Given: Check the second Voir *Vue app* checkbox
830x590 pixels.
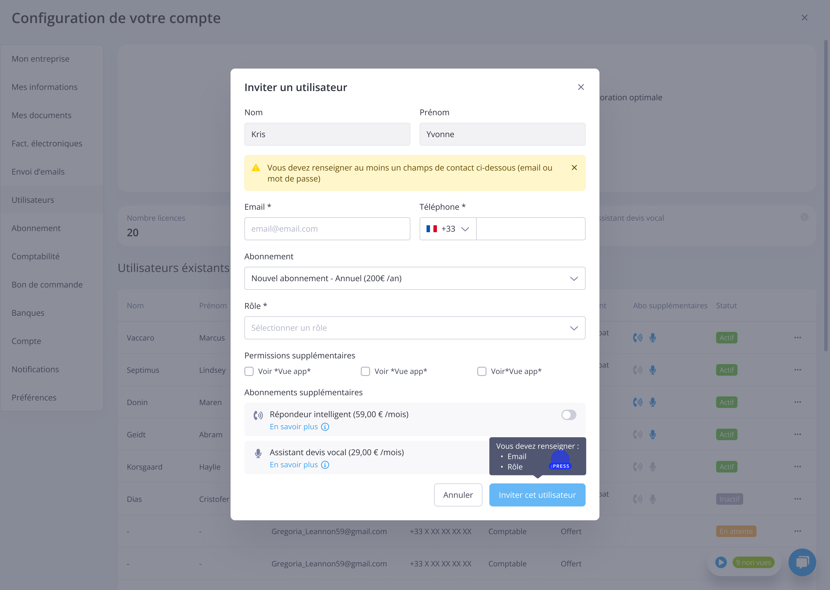Looking at the screenshot, I should (365, 371).
